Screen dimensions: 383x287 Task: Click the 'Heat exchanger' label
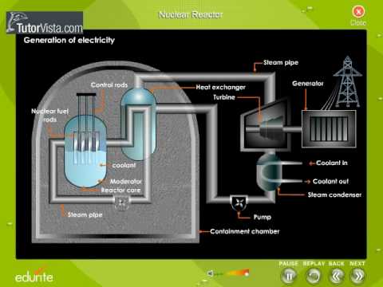click(220, 87)
